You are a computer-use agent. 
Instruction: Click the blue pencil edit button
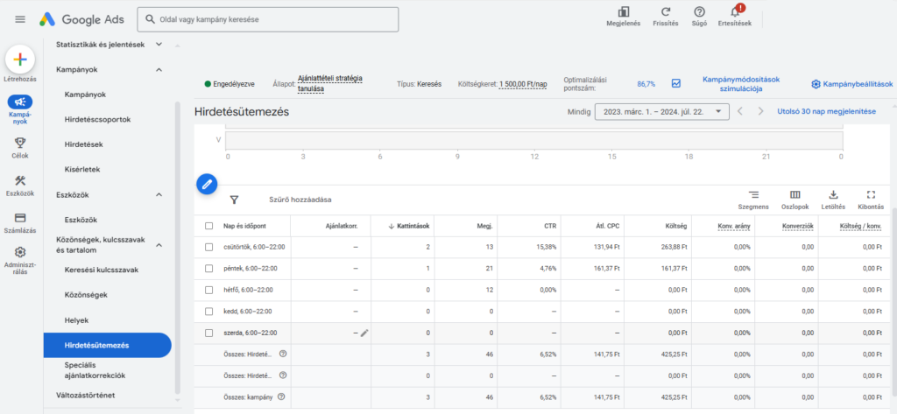point(206,183)
